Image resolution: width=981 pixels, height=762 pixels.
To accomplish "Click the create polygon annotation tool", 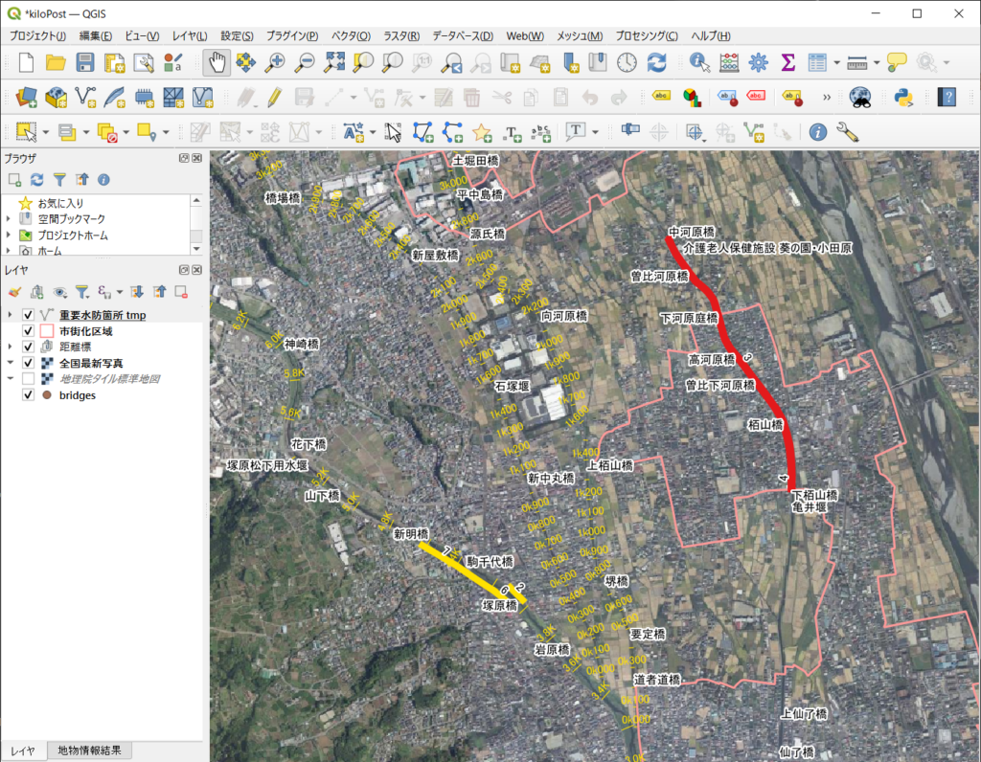I will pyautogui.click(x=422, y=132).
